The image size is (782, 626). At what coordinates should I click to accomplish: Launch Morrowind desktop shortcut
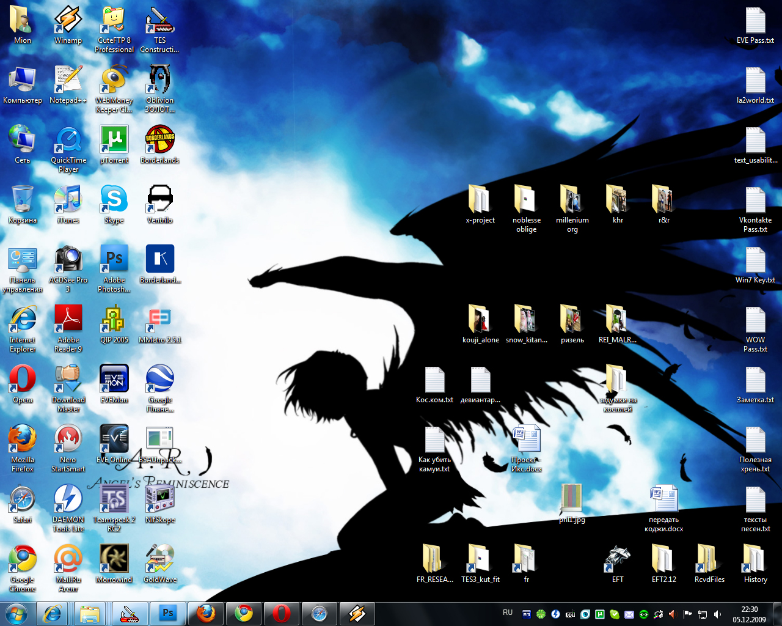click(x=114, y=564)
